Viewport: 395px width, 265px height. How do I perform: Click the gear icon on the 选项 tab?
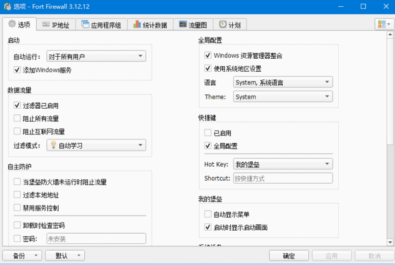(12, 24)
